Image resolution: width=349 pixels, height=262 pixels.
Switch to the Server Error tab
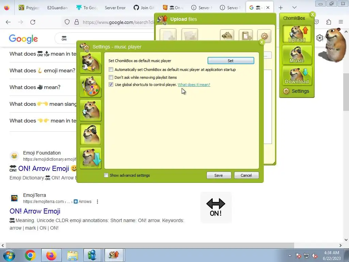115,8
